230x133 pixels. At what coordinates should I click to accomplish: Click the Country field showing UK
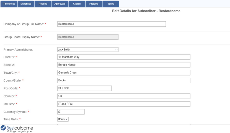(x=124, y=96)
